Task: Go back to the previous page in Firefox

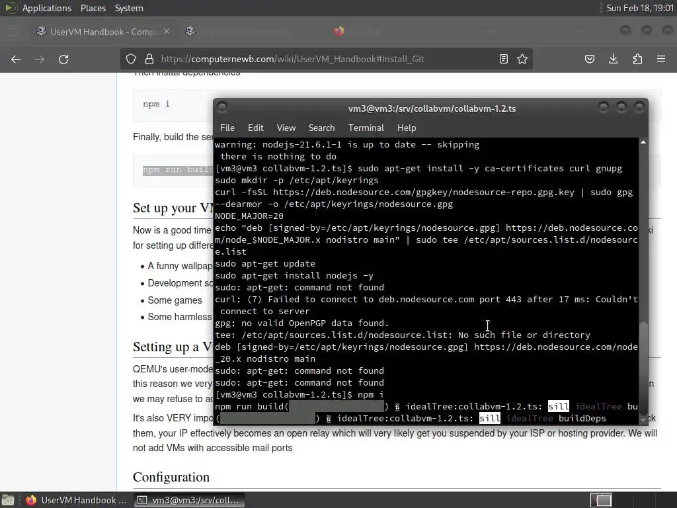Action: 16,59
